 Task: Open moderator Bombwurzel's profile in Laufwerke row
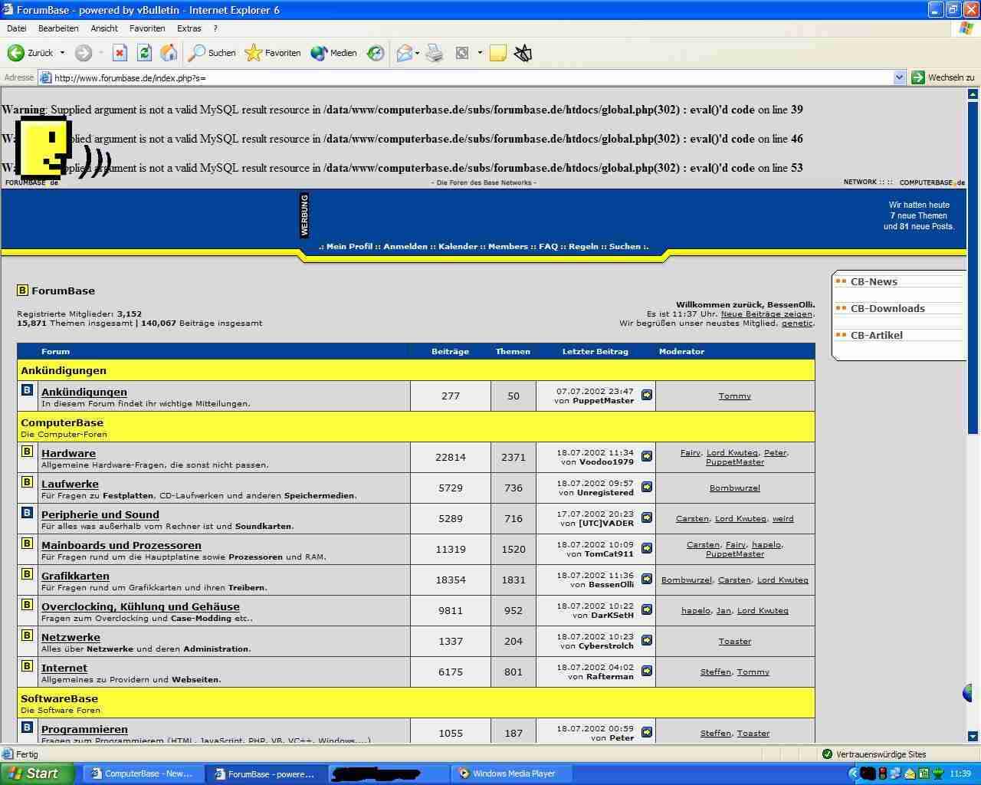734,488
